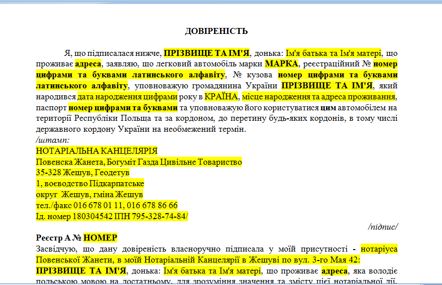Viewport: 442px width, 285px height.
Task: Click the highlighted МАРКА placeholder
Action: click(281, 64)
